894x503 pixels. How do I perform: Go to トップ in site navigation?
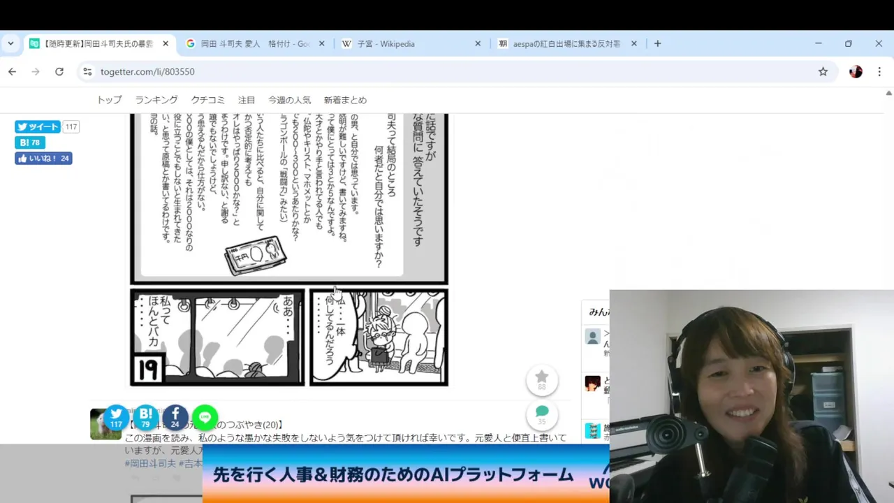pyautogui.click(x=109, y=100)
